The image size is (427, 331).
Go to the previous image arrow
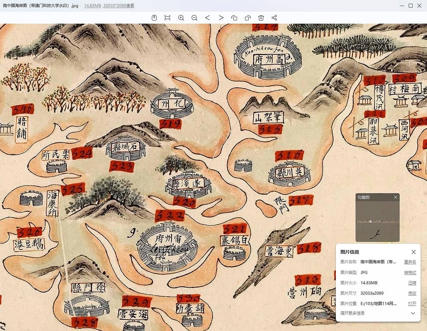(207, 18)
